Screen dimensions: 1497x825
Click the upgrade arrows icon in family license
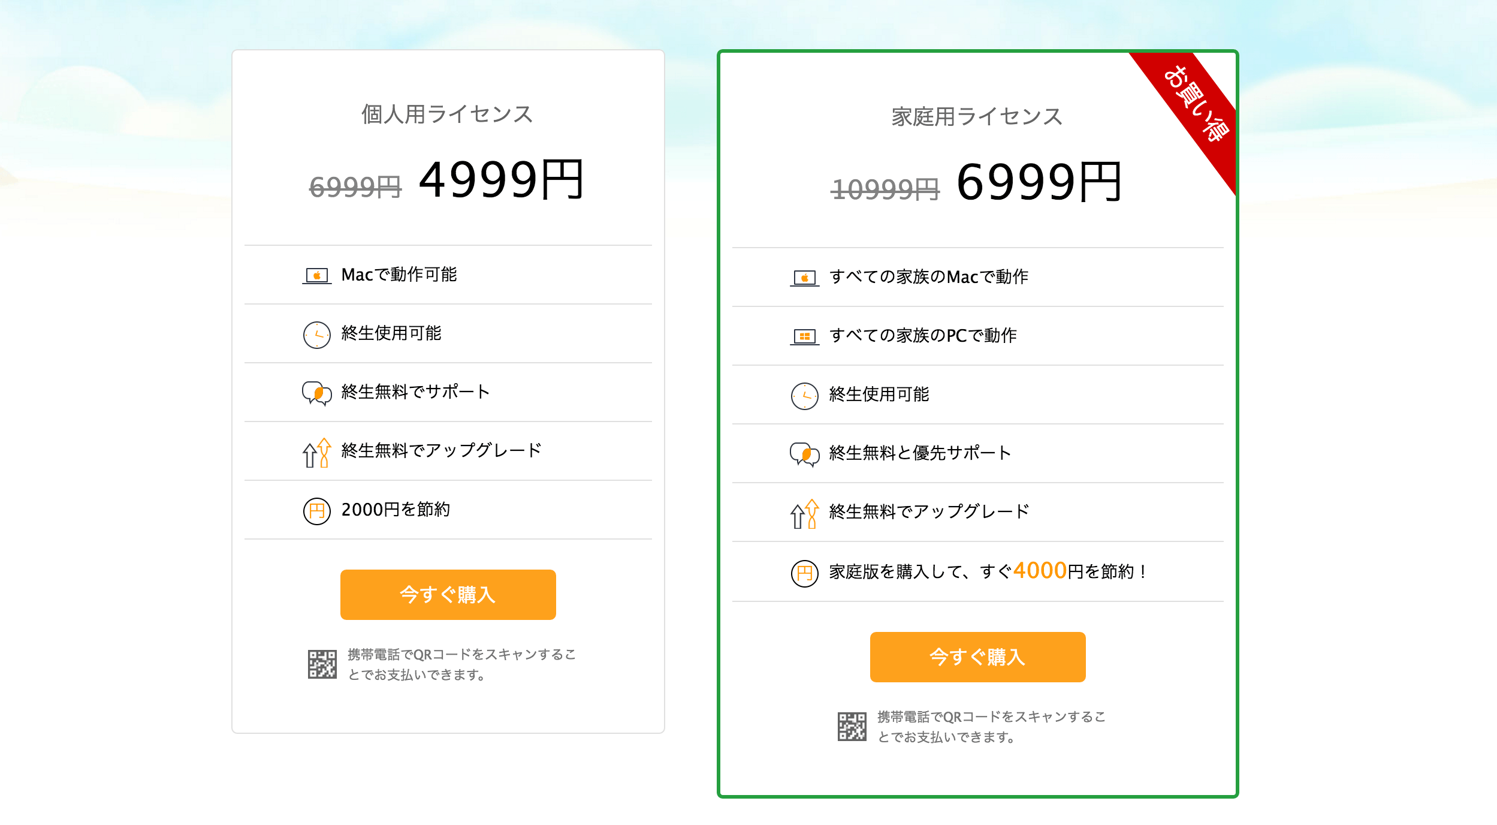click(x=804, y=514)
